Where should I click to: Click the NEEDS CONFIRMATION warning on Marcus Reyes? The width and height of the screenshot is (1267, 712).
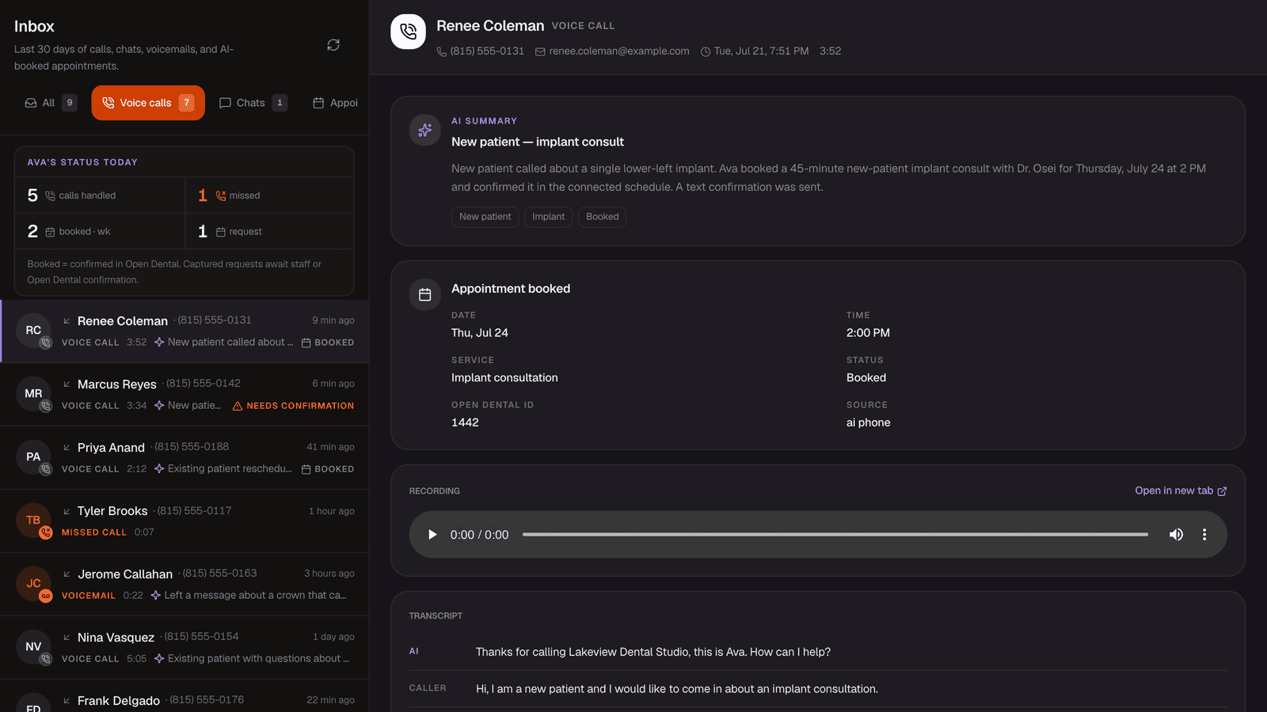293,406
